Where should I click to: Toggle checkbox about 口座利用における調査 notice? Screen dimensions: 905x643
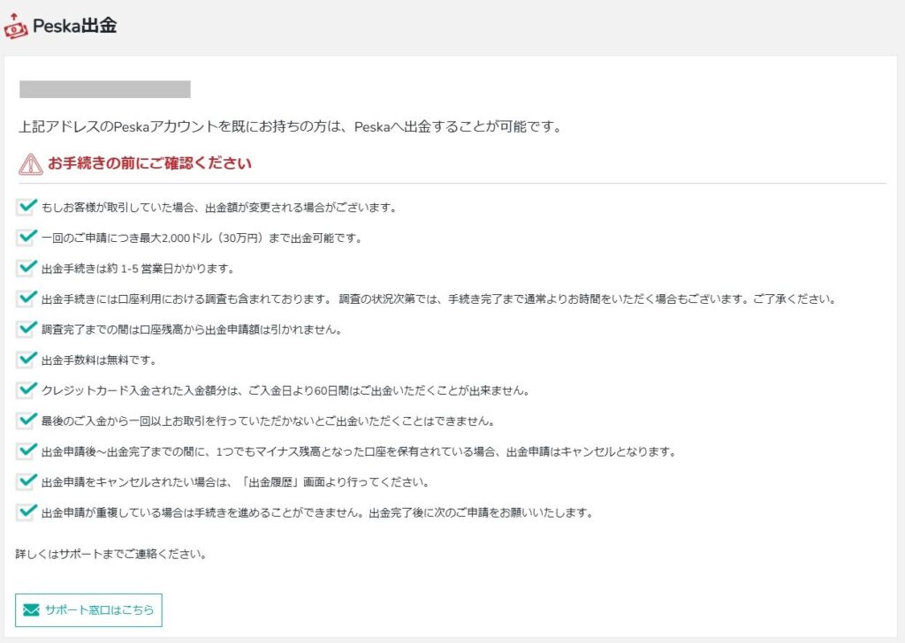(x=26, y=299)
